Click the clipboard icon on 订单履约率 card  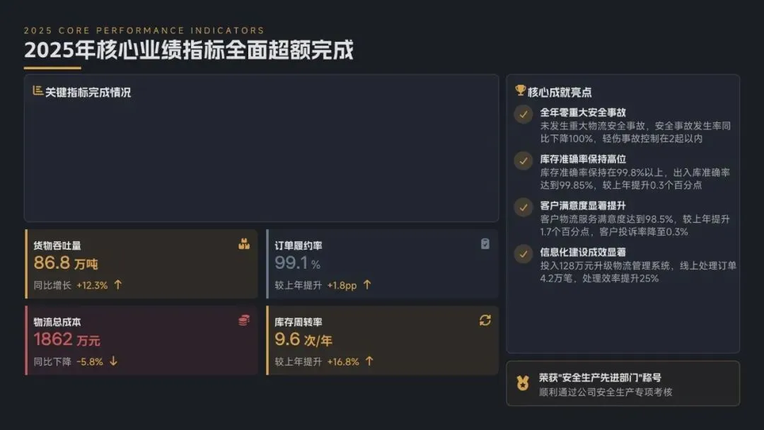(485, 244)
